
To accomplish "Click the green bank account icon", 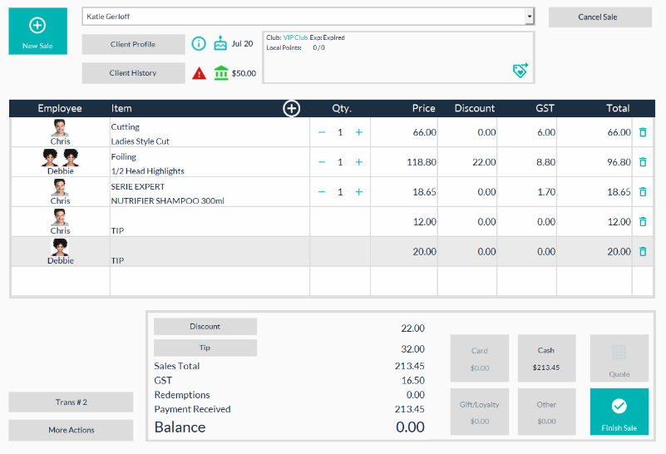I will pyautogui.click(x=221, y=73).
